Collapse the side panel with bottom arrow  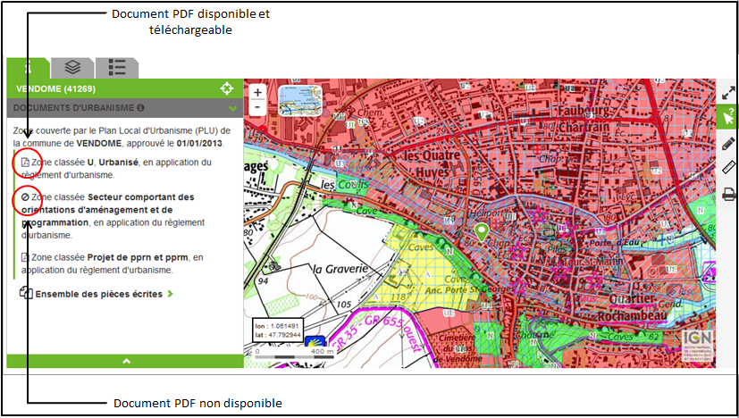coord(125,361)
